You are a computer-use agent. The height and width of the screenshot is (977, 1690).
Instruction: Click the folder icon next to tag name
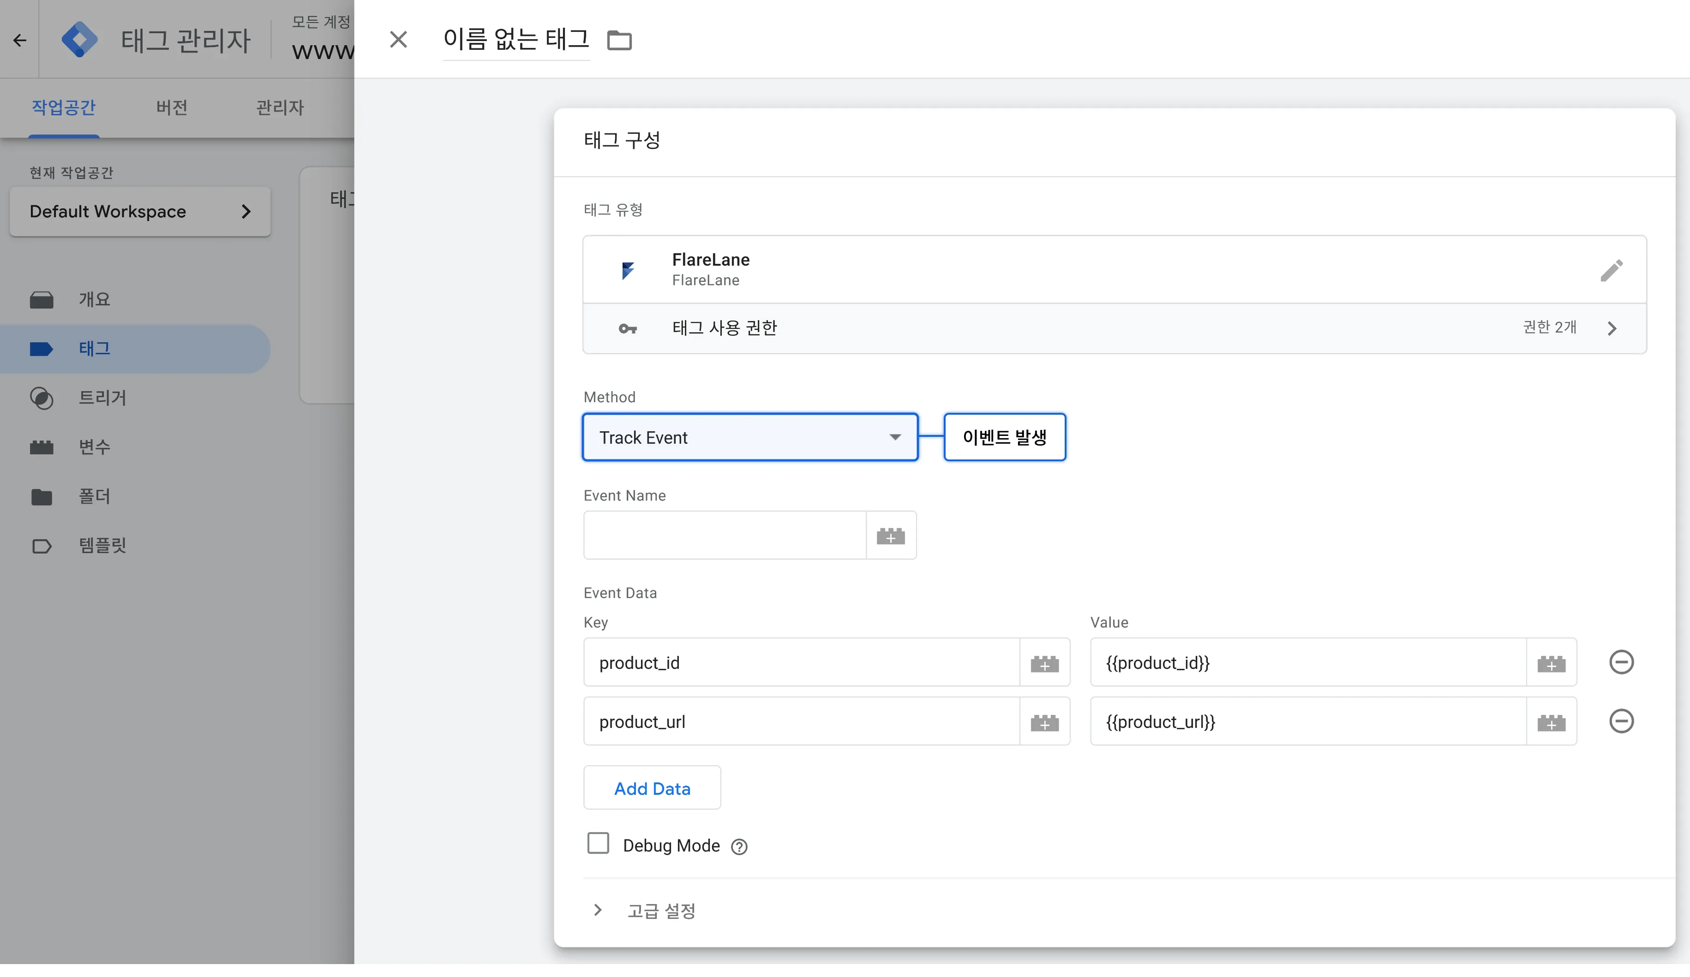coord(619,40)
